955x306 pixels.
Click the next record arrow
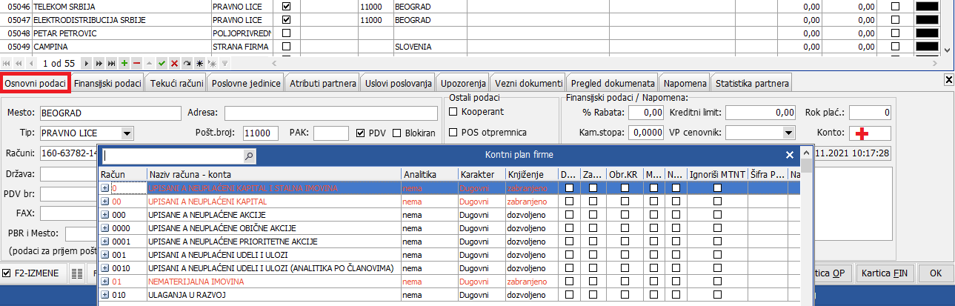click(x=87, y=64)
